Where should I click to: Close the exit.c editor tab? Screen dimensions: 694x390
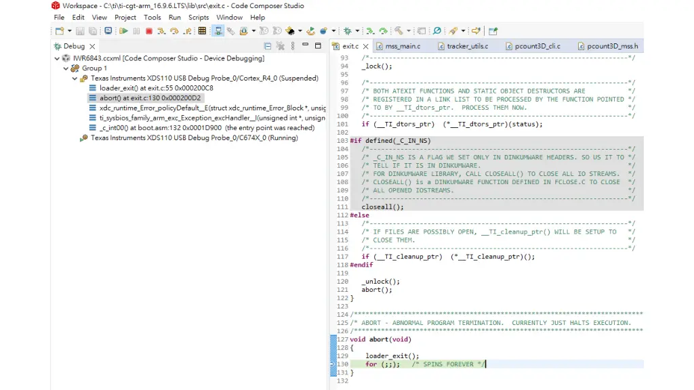365,46
